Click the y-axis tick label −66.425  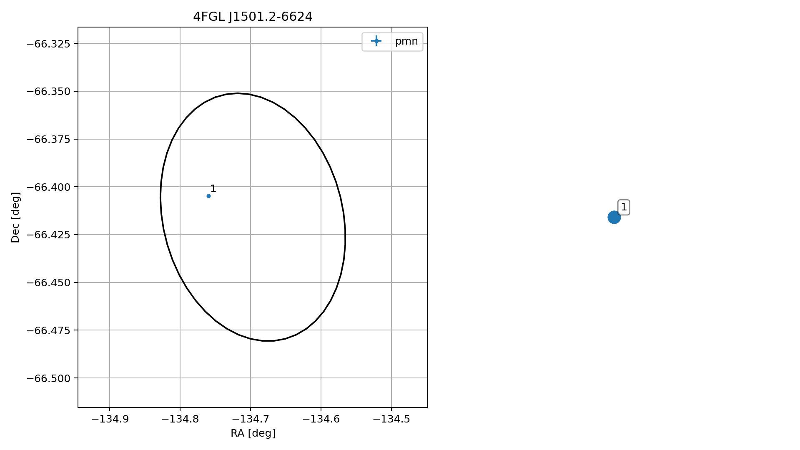click(48, 235)
